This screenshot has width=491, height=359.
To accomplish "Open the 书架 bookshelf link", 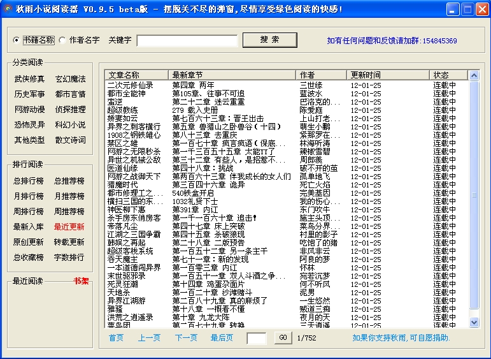I will pos(80,281).
